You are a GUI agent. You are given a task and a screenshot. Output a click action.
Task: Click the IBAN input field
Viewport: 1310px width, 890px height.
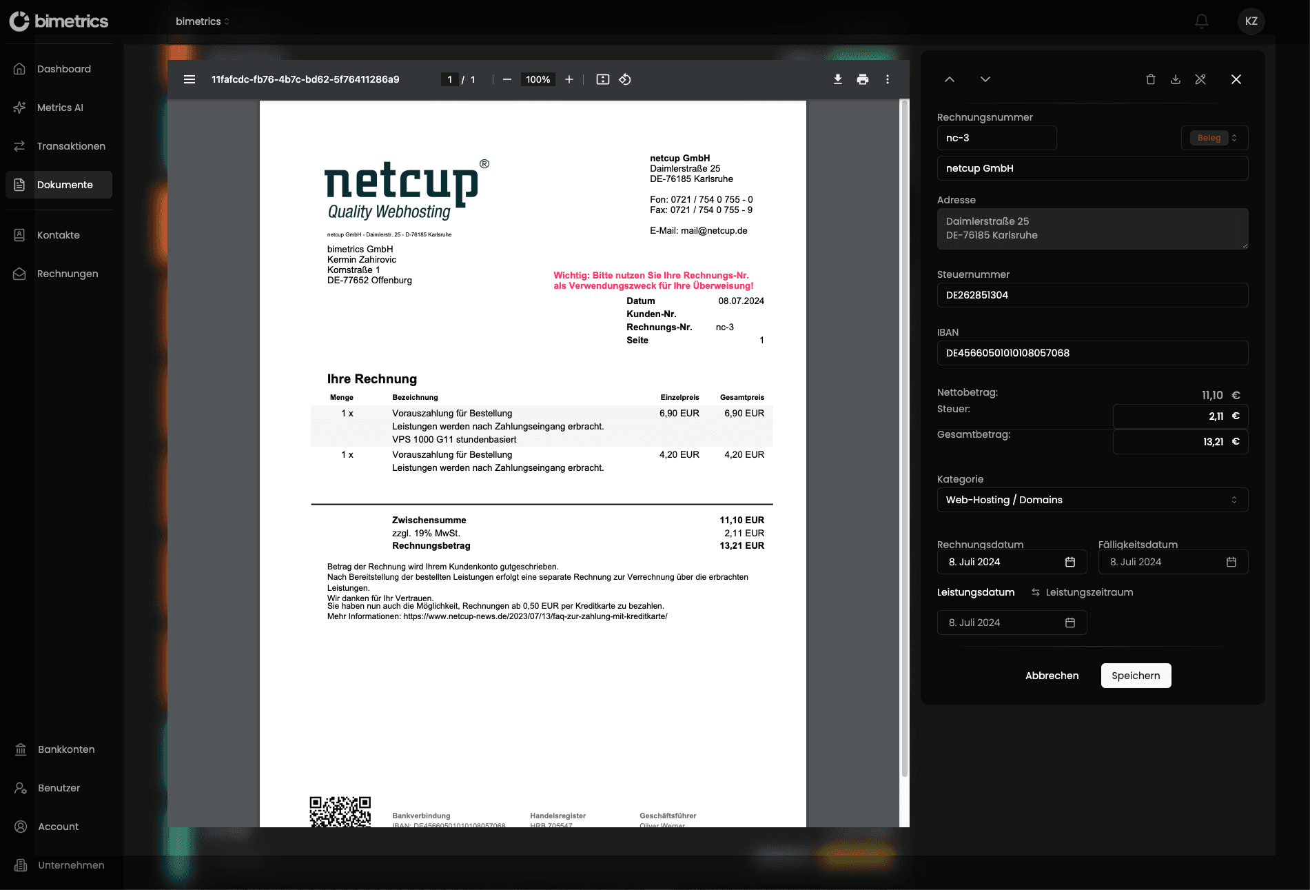(x=1092, y=353)
